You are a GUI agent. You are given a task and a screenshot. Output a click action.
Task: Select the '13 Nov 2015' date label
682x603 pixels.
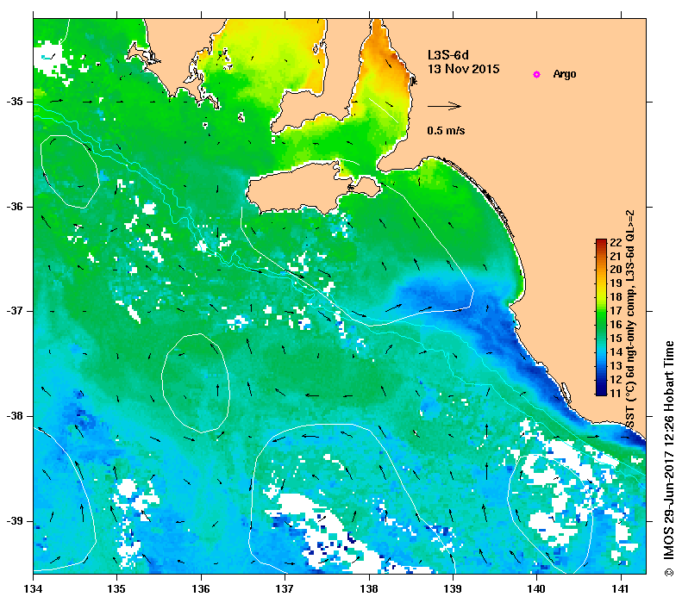(464, 69)
